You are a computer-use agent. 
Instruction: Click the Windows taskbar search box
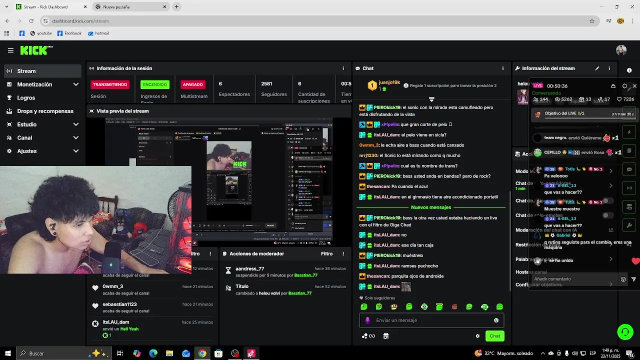pyautogui.click(x=63, y=353)
